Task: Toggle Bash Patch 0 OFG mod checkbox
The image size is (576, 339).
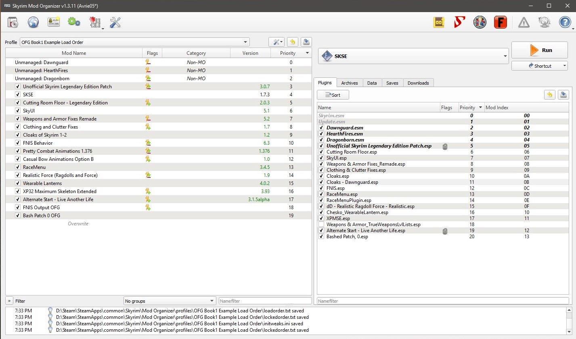Action: tap(18, 216)
